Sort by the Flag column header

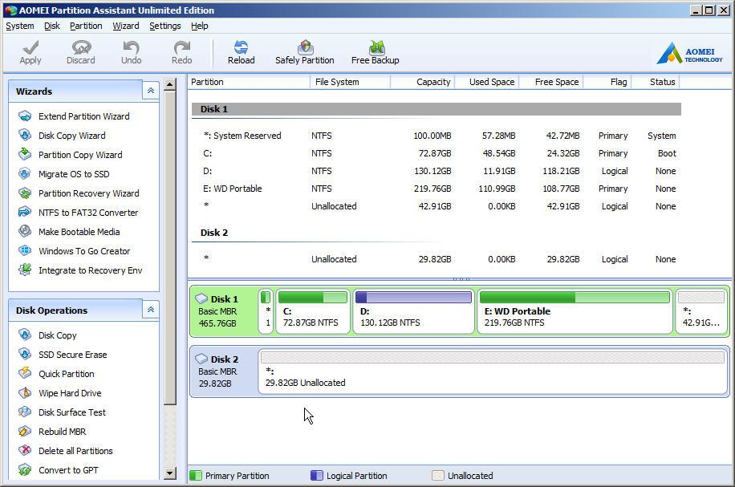[607, 82]
